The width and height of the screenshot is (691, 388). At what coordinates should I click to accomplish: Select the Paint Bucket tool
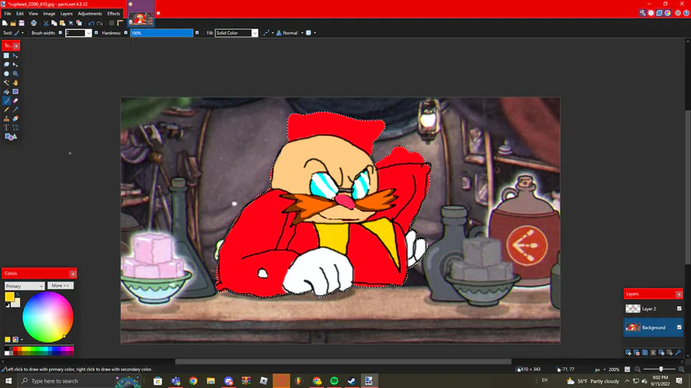tap(6, 92)
